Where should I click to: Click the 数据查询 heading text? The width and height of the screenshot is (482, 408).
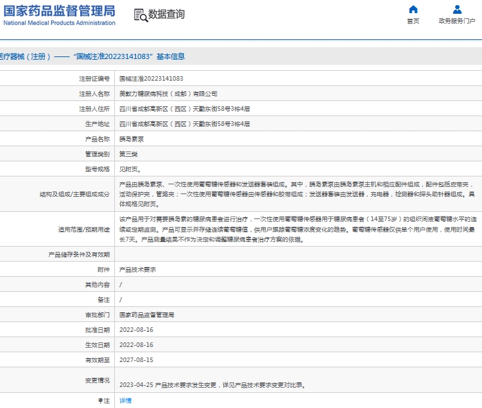166,14
